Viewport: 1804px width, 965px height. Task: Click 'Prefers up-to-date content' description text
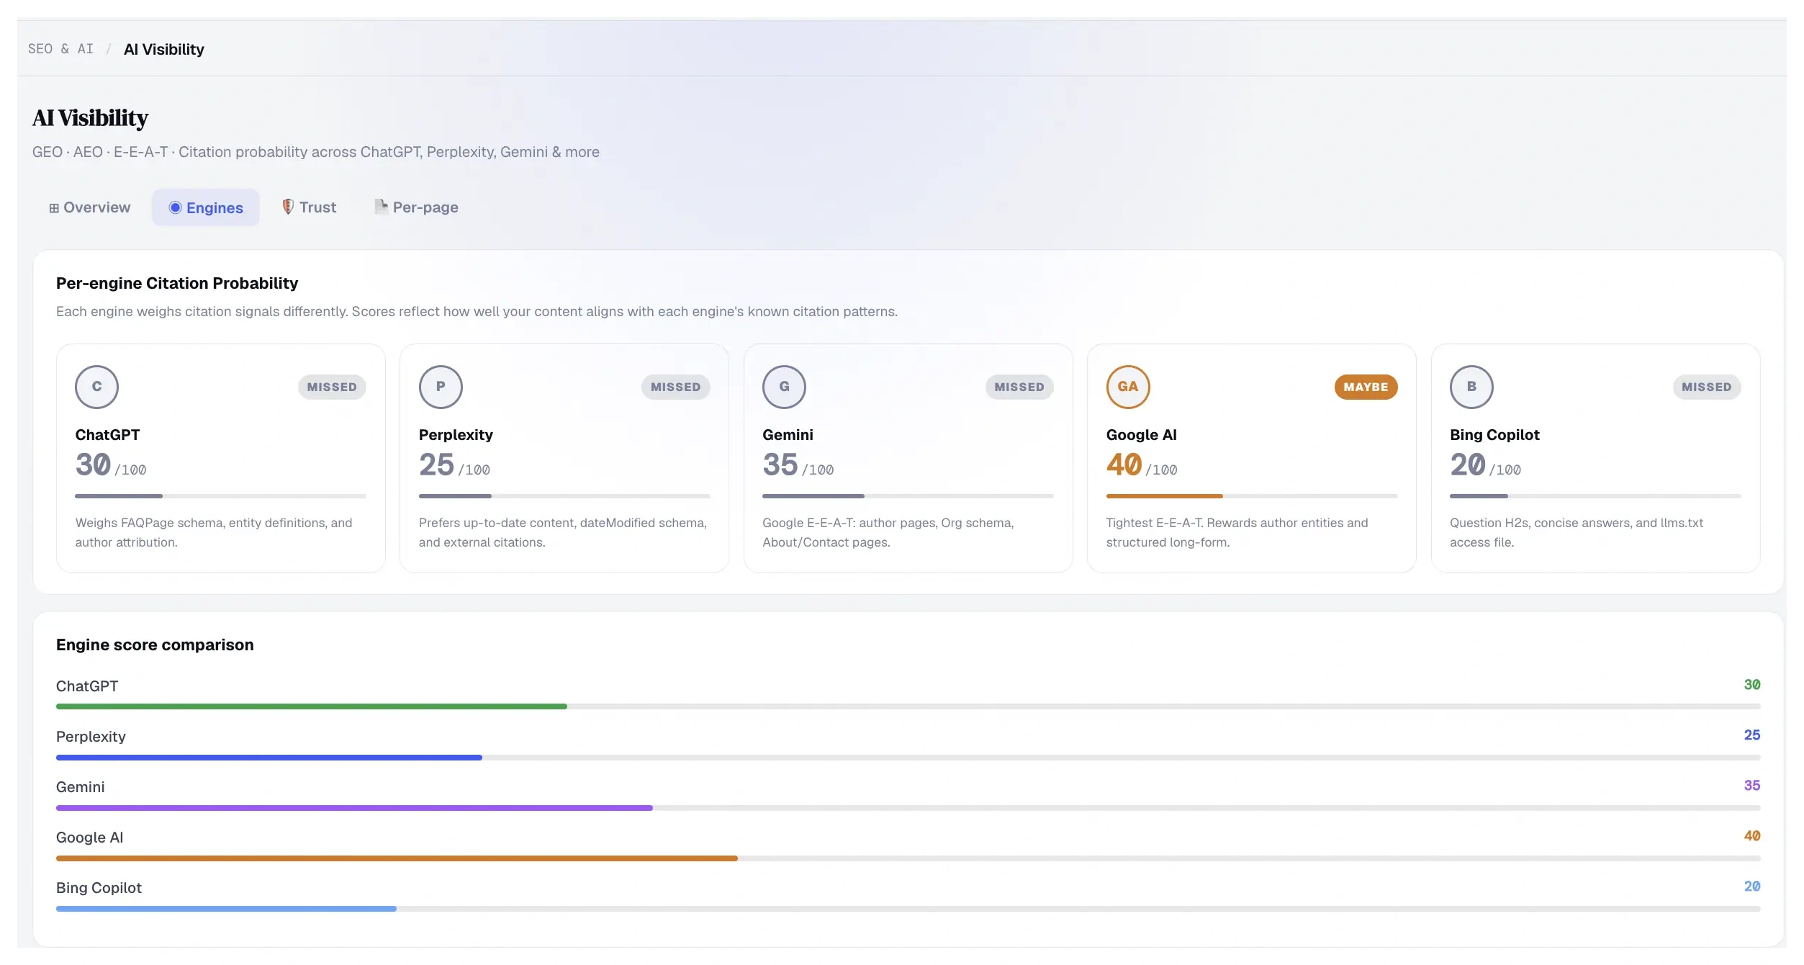point(563,532)
